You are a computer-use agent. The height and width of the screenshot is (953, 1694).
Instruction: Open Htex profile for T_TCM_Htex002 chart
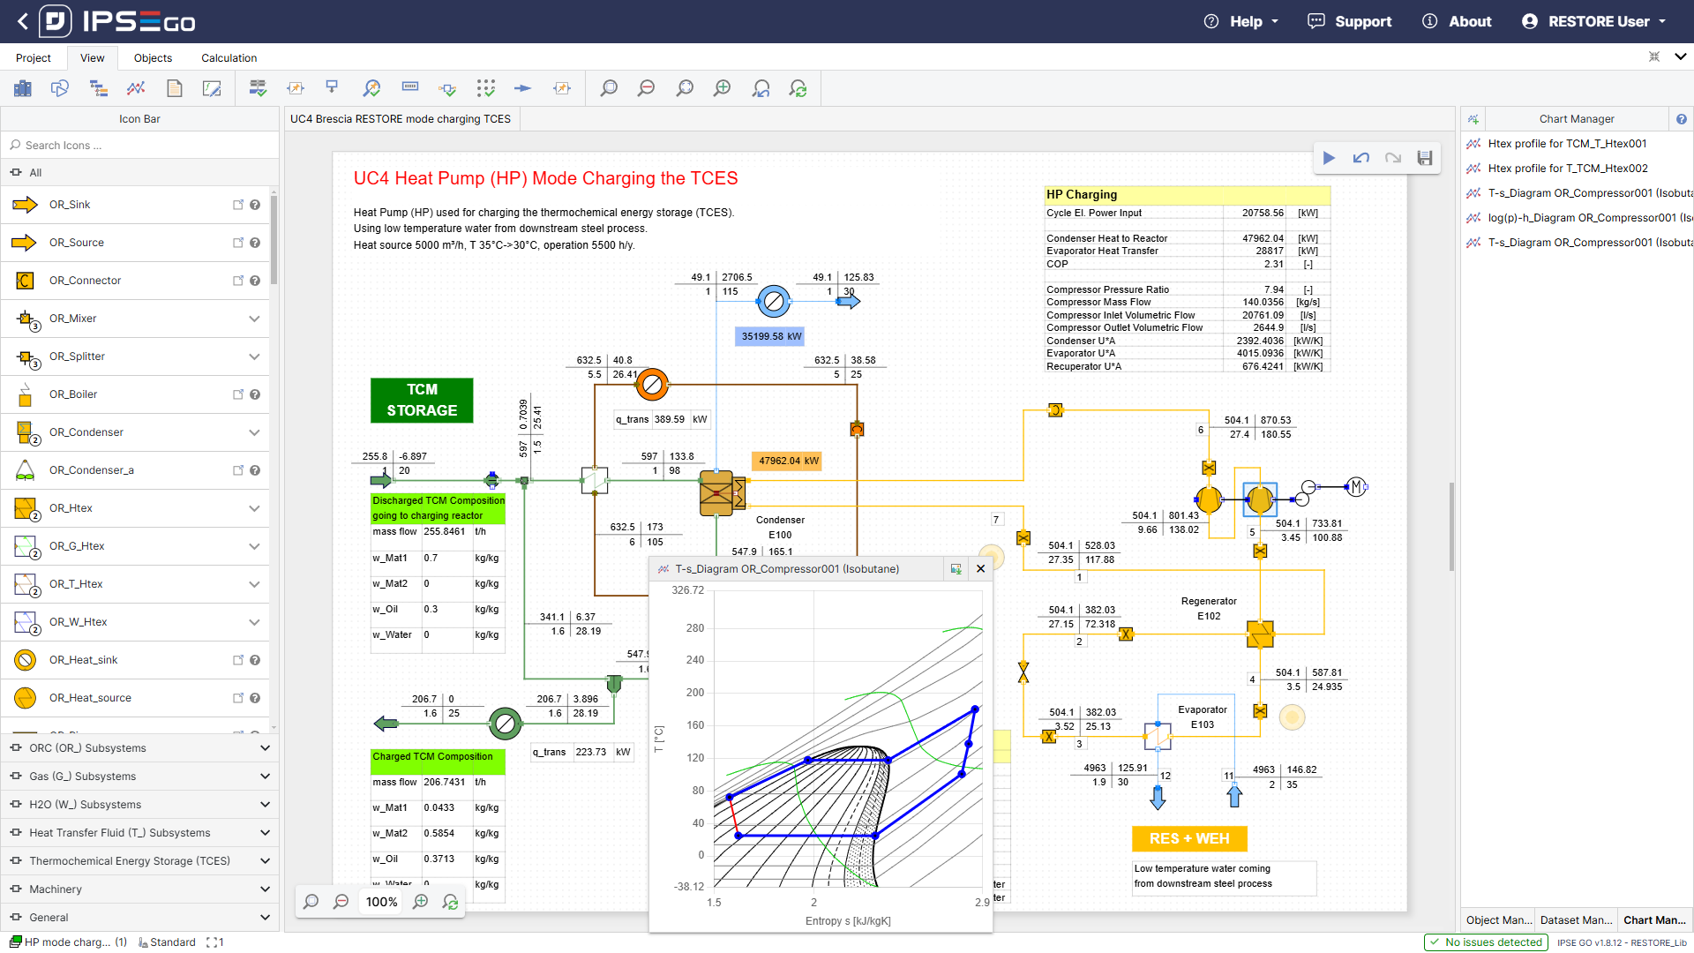click(1568, 169)
